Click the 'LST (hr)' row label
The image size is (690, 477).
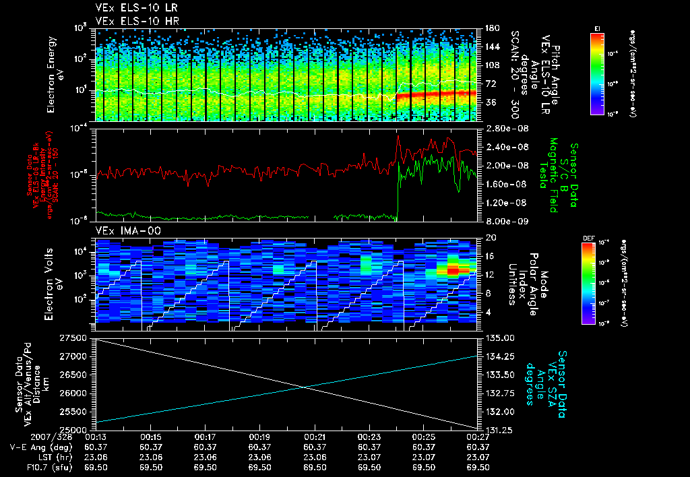[x=54, y=457]
